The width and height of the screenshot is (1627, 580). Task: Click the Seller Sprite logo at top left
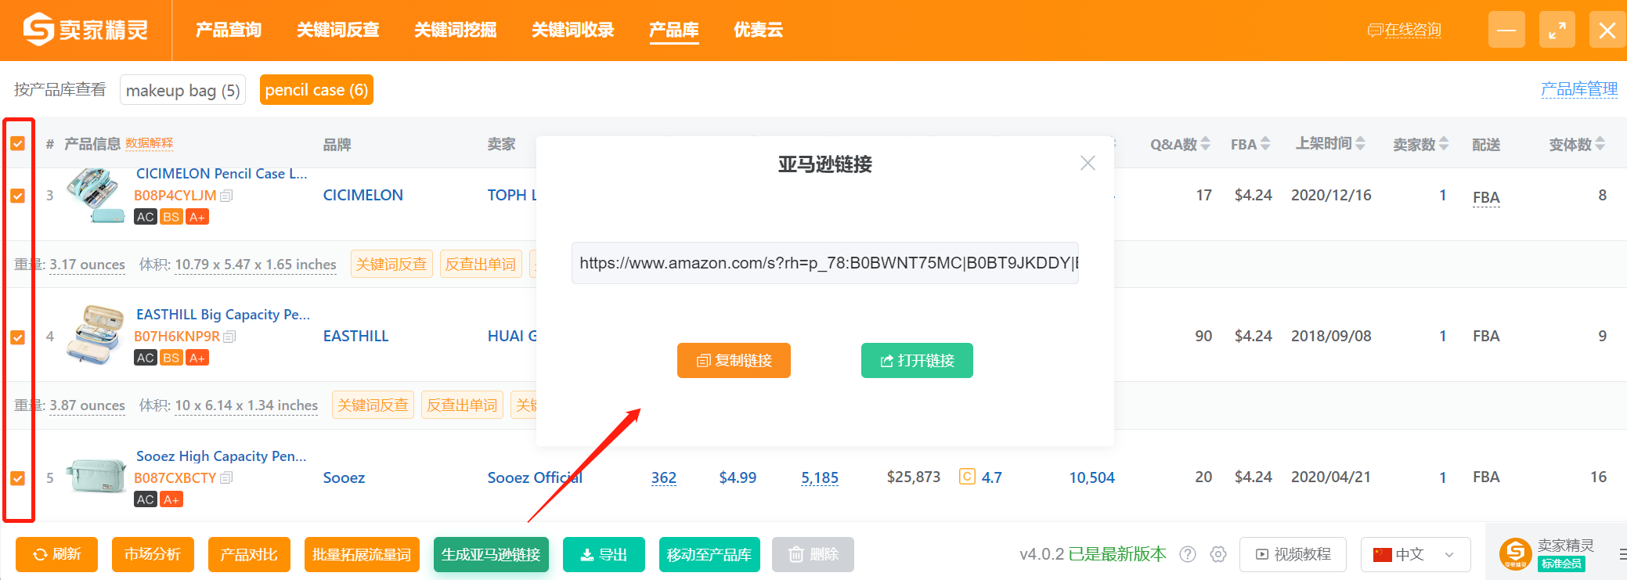pos(85,30)
